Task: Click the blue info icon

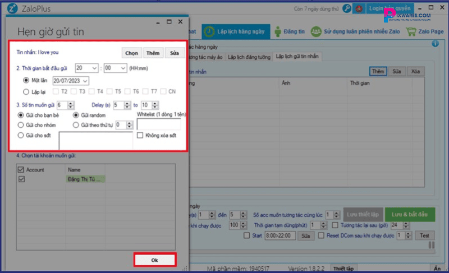Action: coord(434,44)
